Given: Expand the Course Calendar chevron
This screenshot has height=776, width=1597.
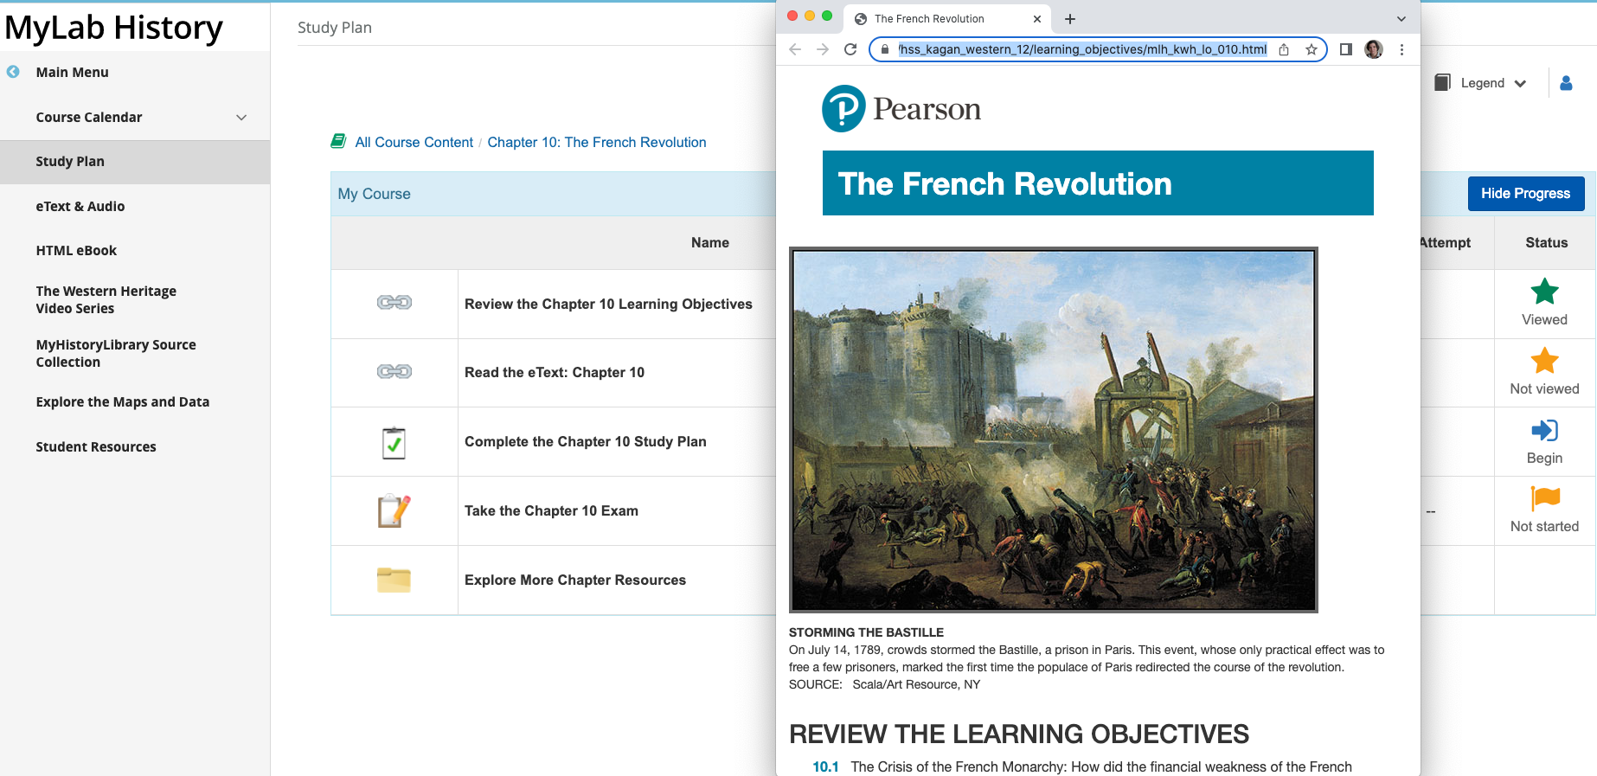Looking at the screenshot, I should pos(241,117).
